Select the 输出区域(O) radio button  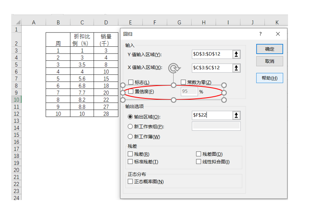[x=130, y=117]
